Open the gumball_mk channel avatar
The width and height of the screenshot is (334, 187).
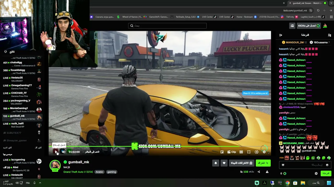55,165
